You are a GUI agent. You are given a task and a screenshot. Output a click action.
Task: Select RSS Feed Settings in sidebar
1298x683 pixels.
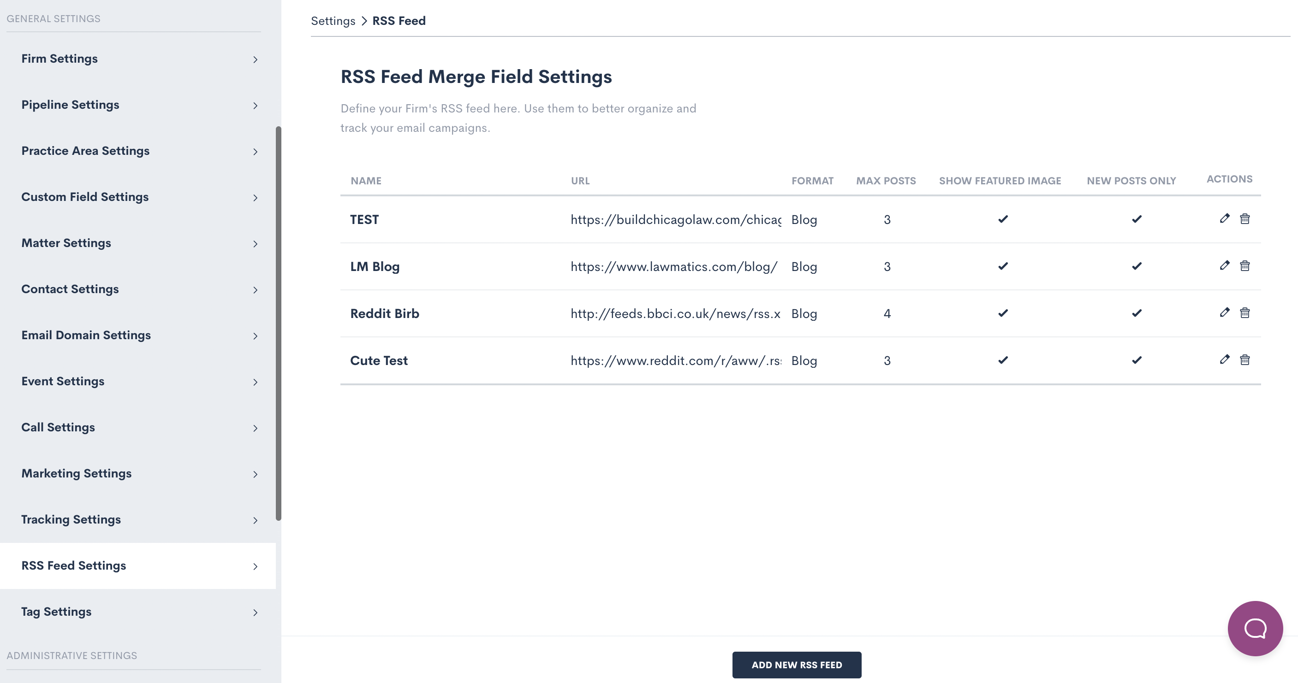pyautogui.click(x=73, y=565)
